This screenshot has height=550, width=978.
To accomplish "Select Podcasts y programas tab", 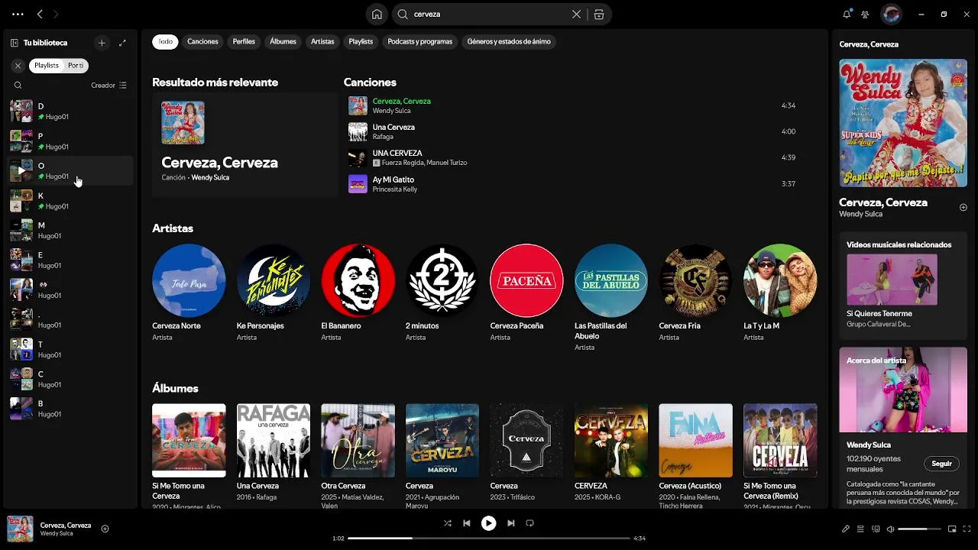I will pyautogui.click(x=420, y=42).
